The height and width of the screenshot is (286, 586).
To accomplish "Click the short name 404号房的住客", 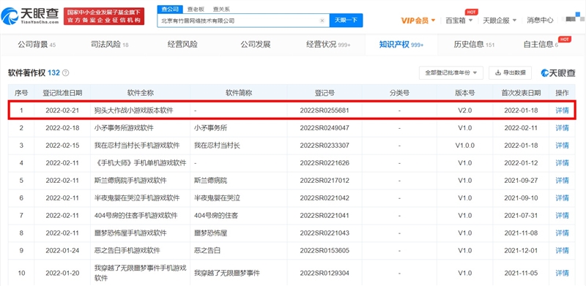I will coord(216,216).
